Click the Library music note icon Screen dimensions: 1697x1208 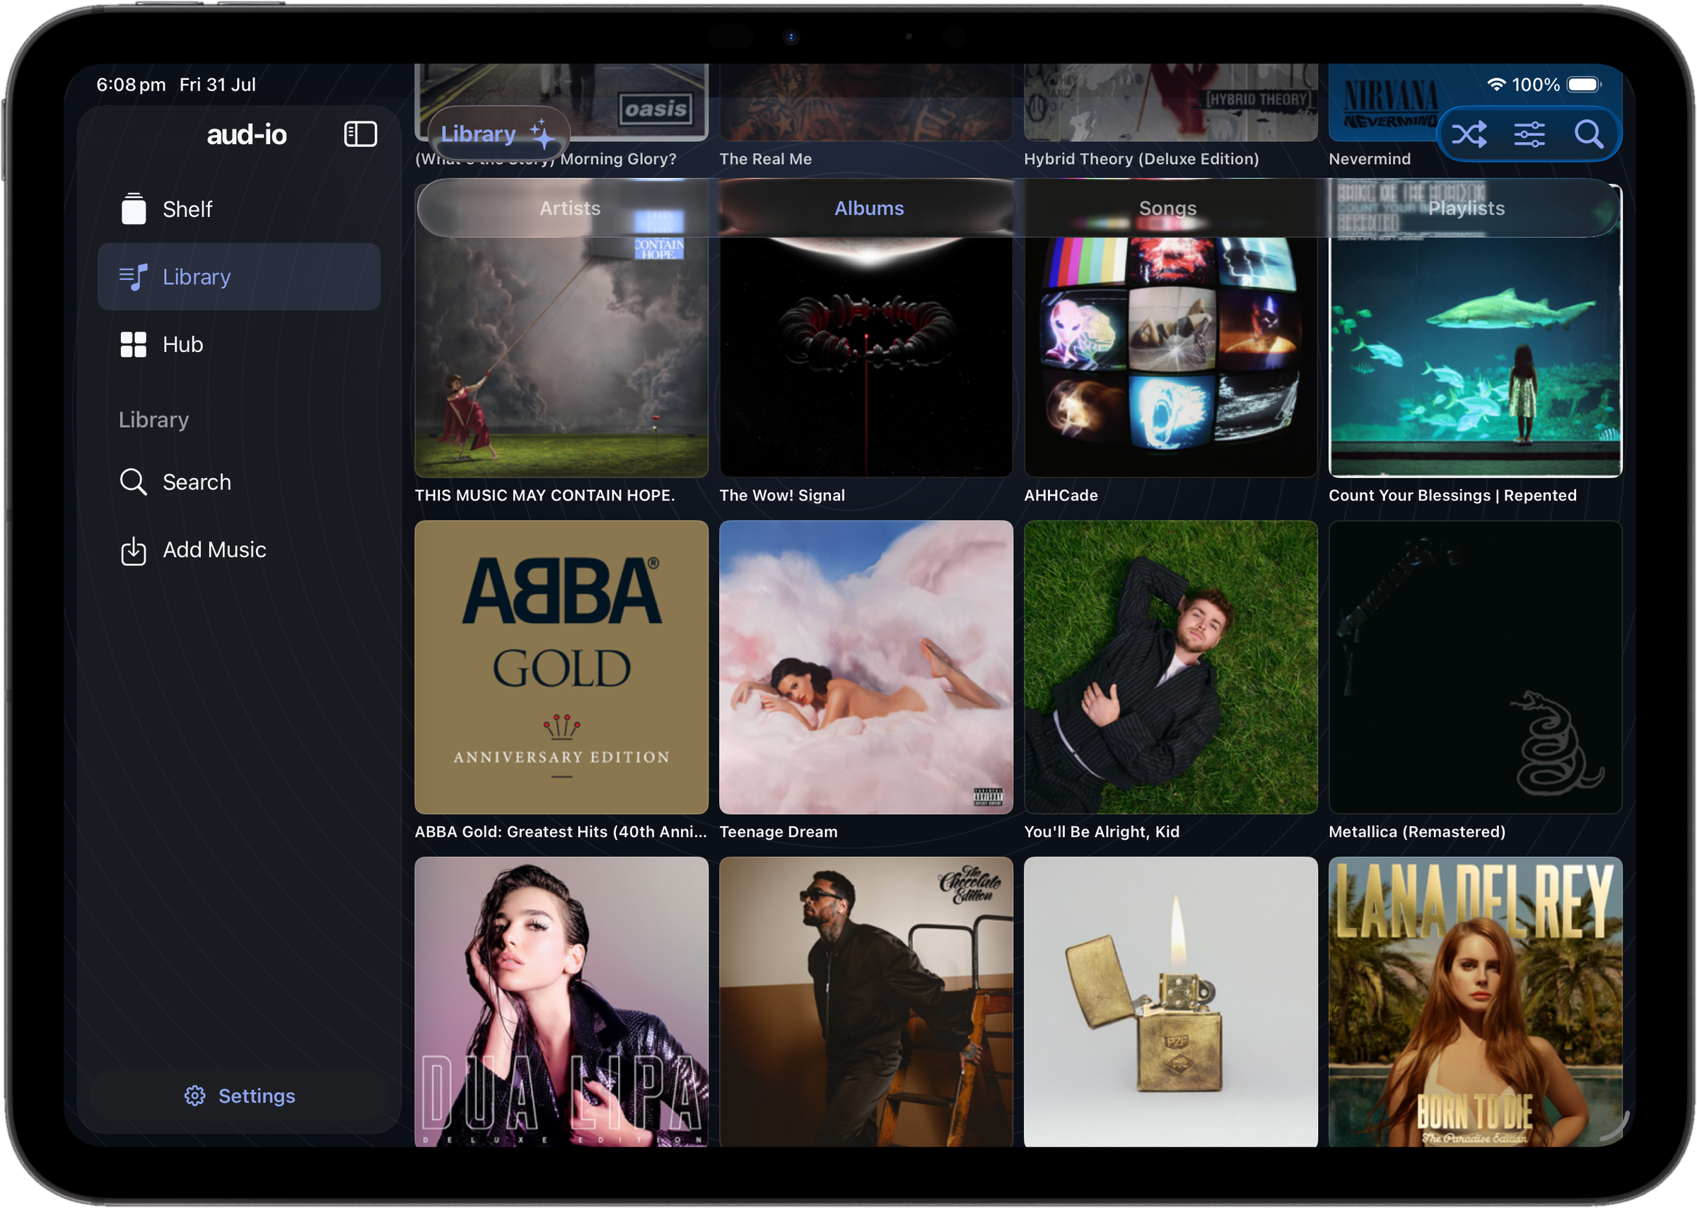(x=133, y=276)
